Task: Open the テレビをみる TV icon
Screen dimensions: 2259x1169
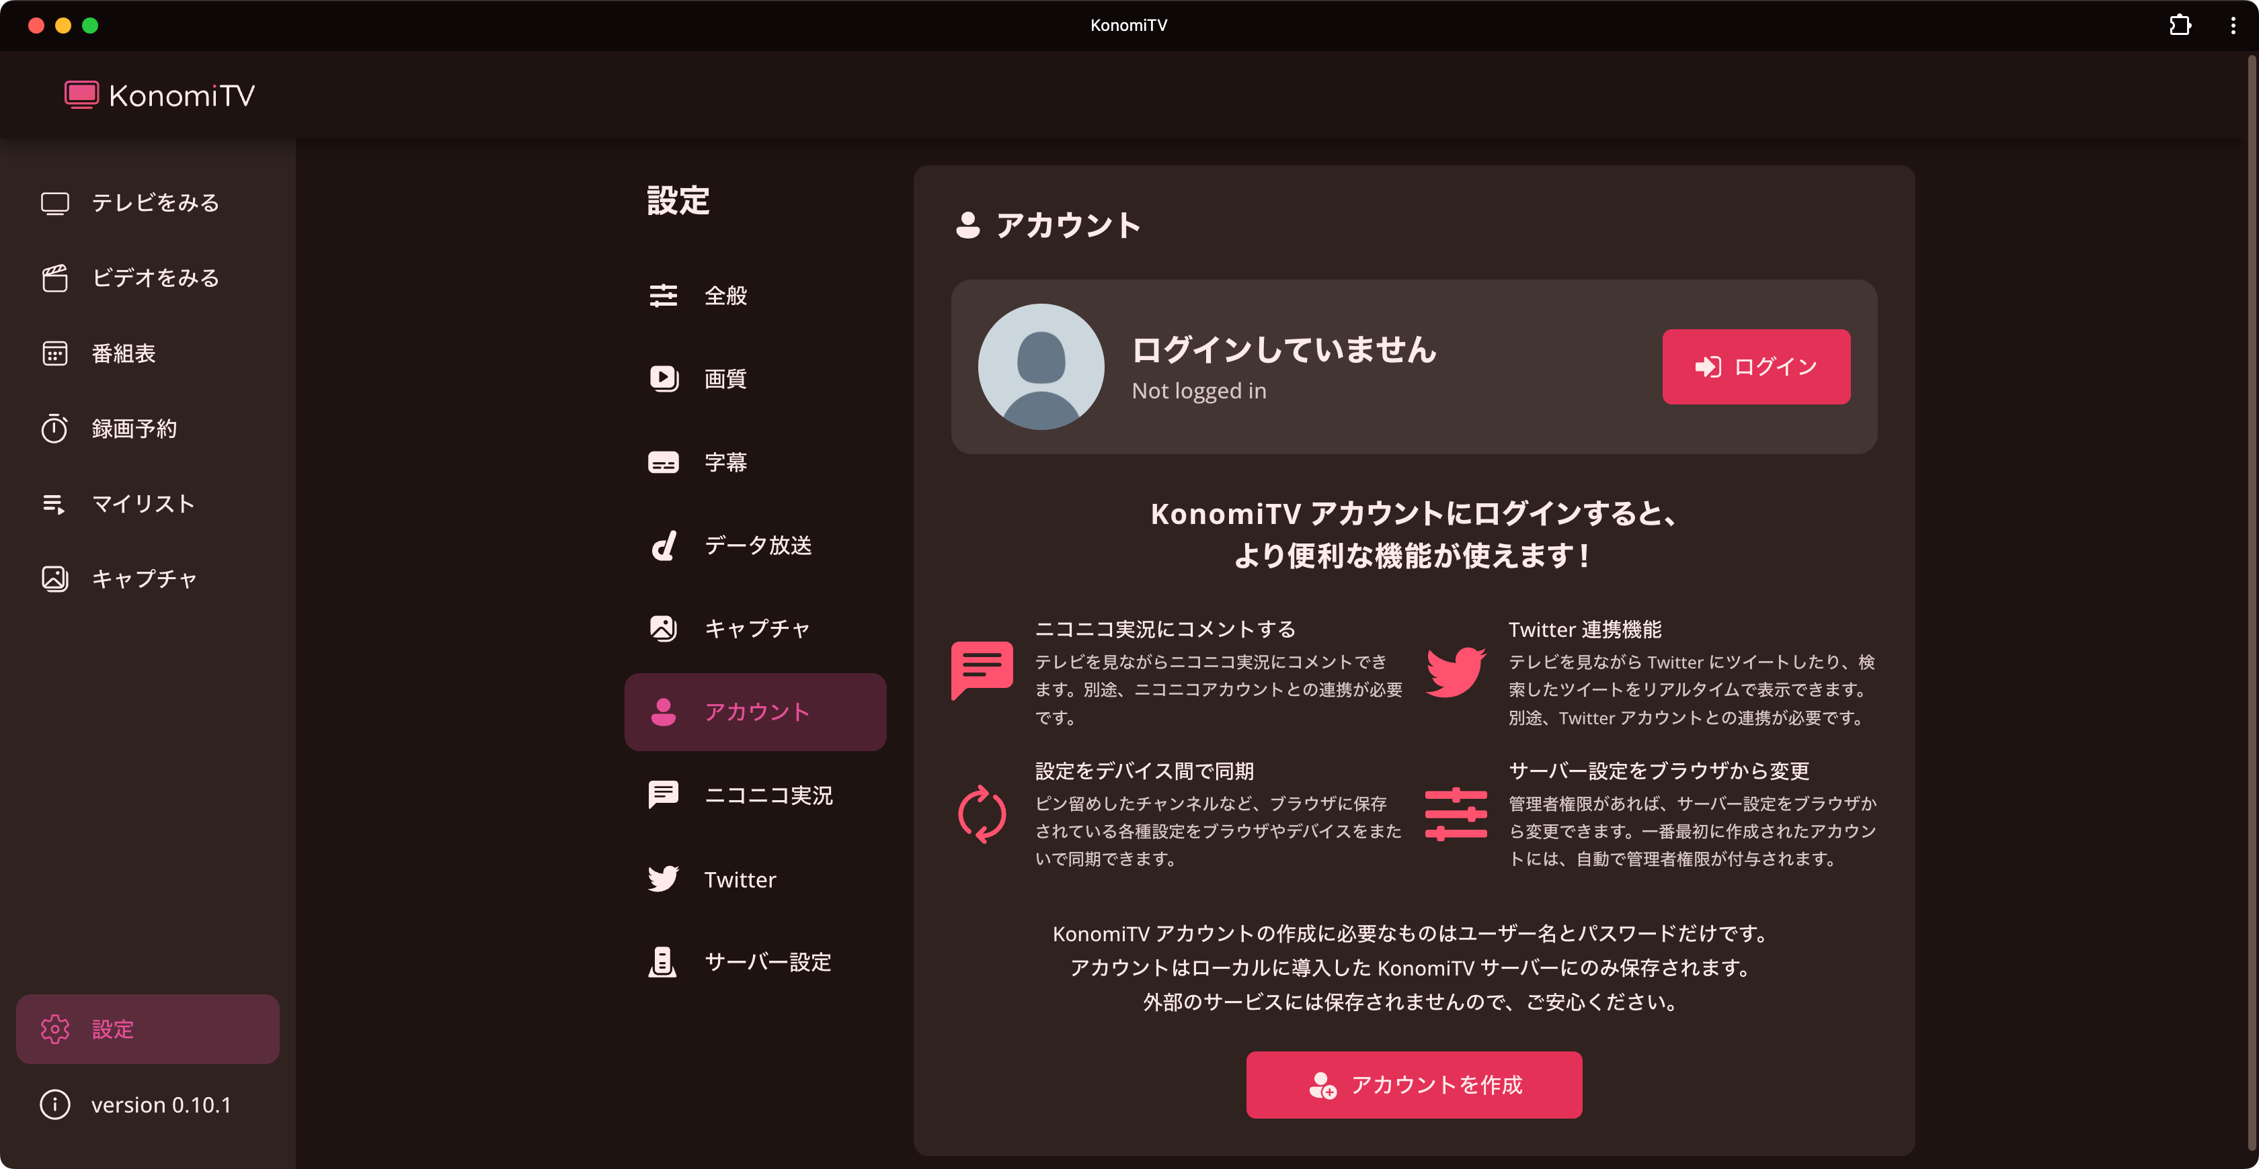Action: (x=54, y=204)
